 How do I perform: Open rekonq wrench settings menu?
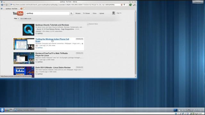click(135, 5)
